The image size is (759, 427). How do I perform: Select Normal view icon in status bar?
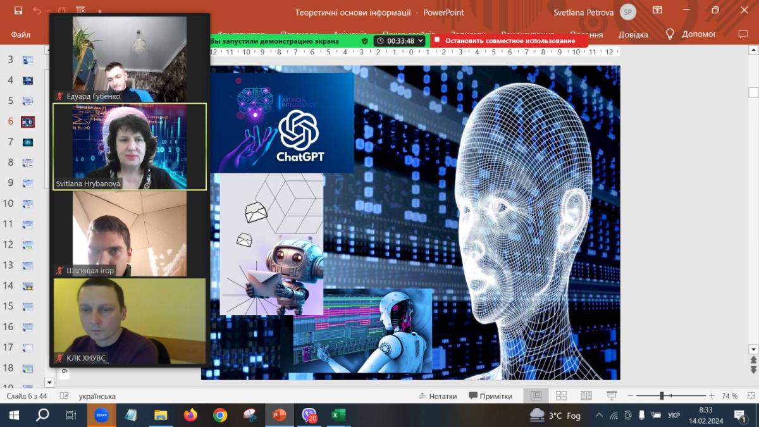pyautogui.click(x=536, y=396)
